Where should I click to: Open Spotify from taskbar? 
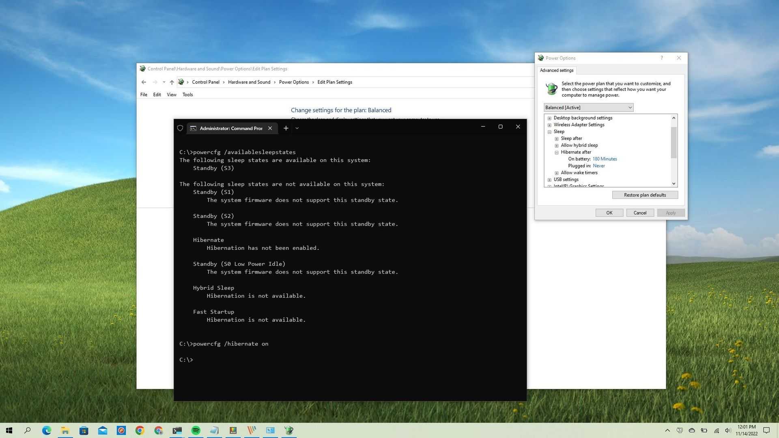(x=196, y=430)
